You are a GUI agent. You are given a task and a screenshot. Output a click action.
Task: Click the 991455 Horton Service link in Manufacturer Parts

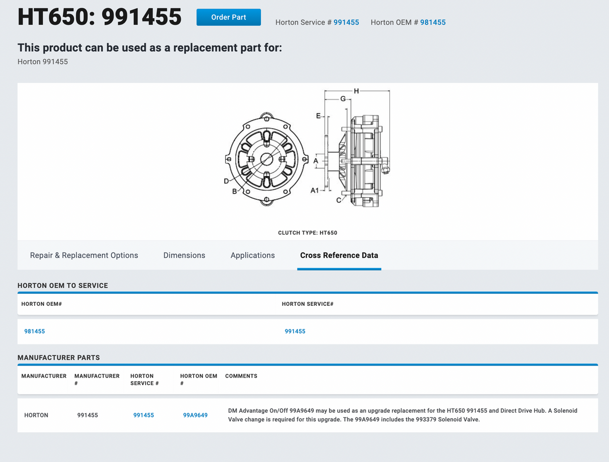coord(143,415)
